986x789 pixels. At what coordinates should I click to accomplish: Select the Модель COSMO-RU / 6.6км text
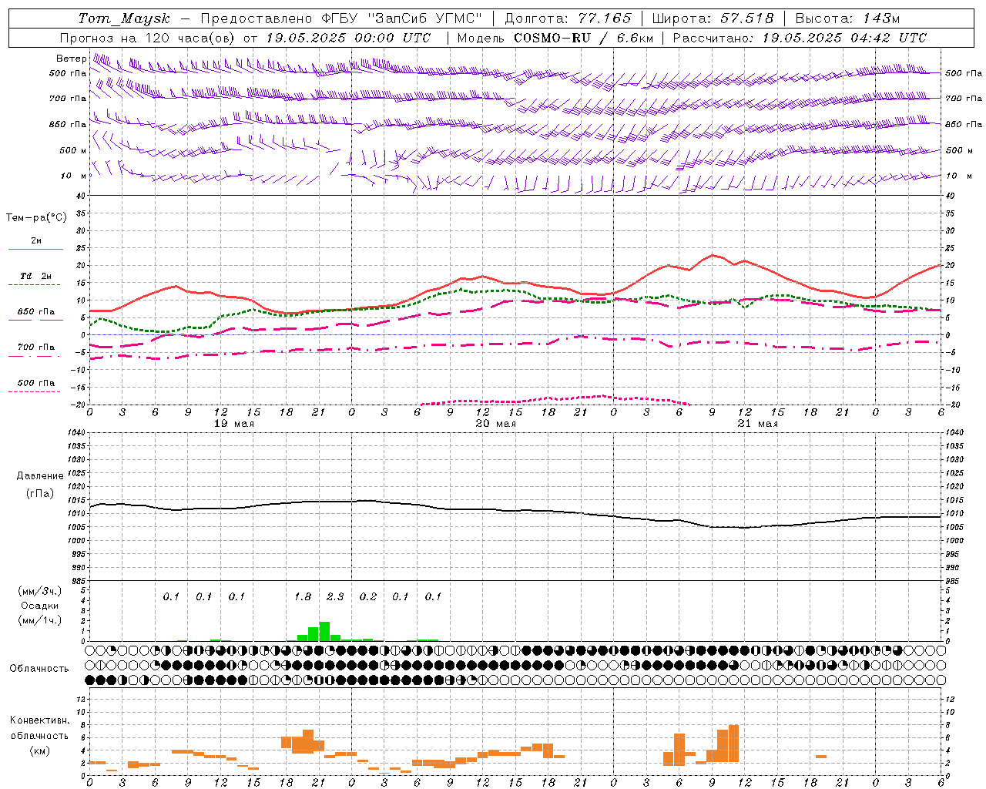555,38
